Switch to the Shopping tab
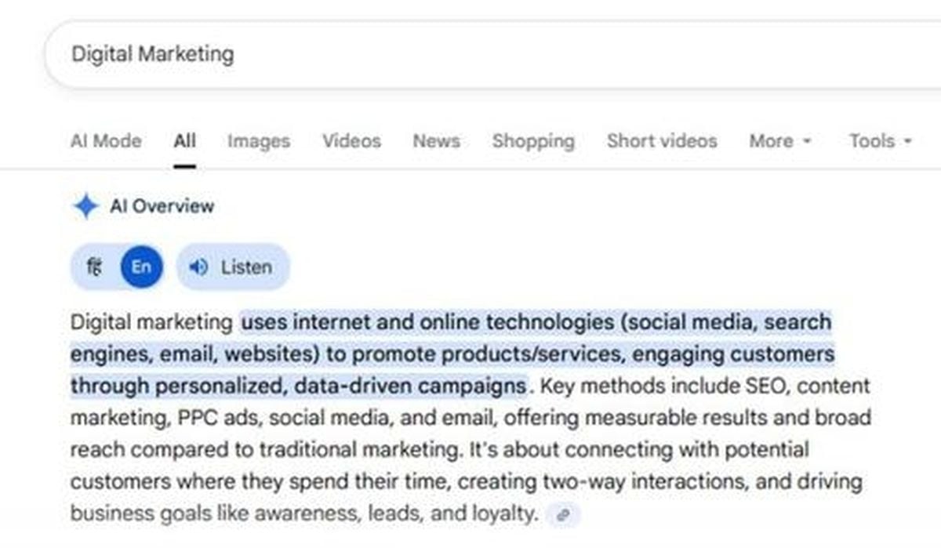 [x=533, y=141]
